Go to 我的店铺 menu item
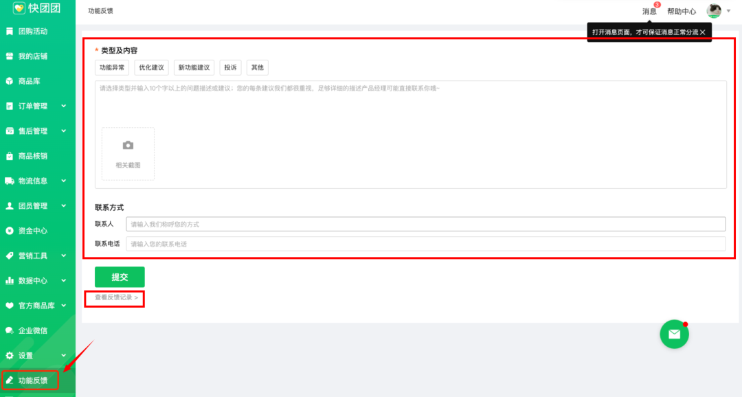 coord(32,56)
